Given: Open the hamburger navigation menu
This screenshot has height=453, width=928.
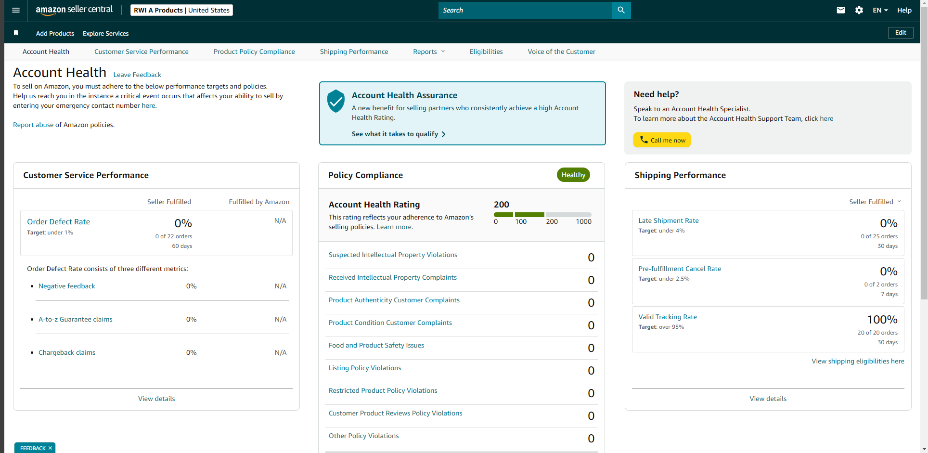Looking at the screenshot, I should tap(16, 10).
